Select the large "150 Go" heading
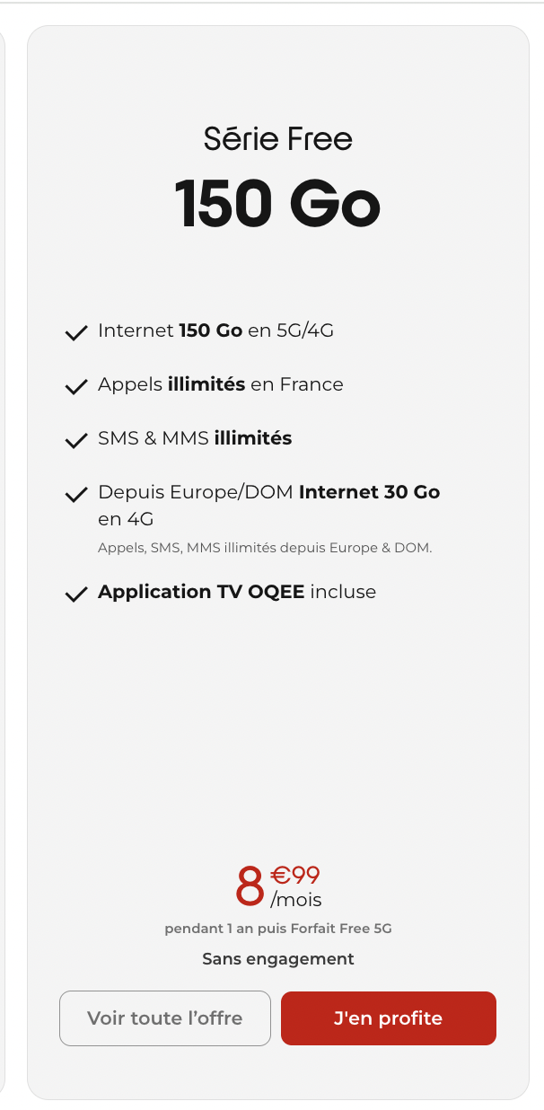Image resolution: width=544 pixels, height=1110 pixels. (x=278, y=204)
